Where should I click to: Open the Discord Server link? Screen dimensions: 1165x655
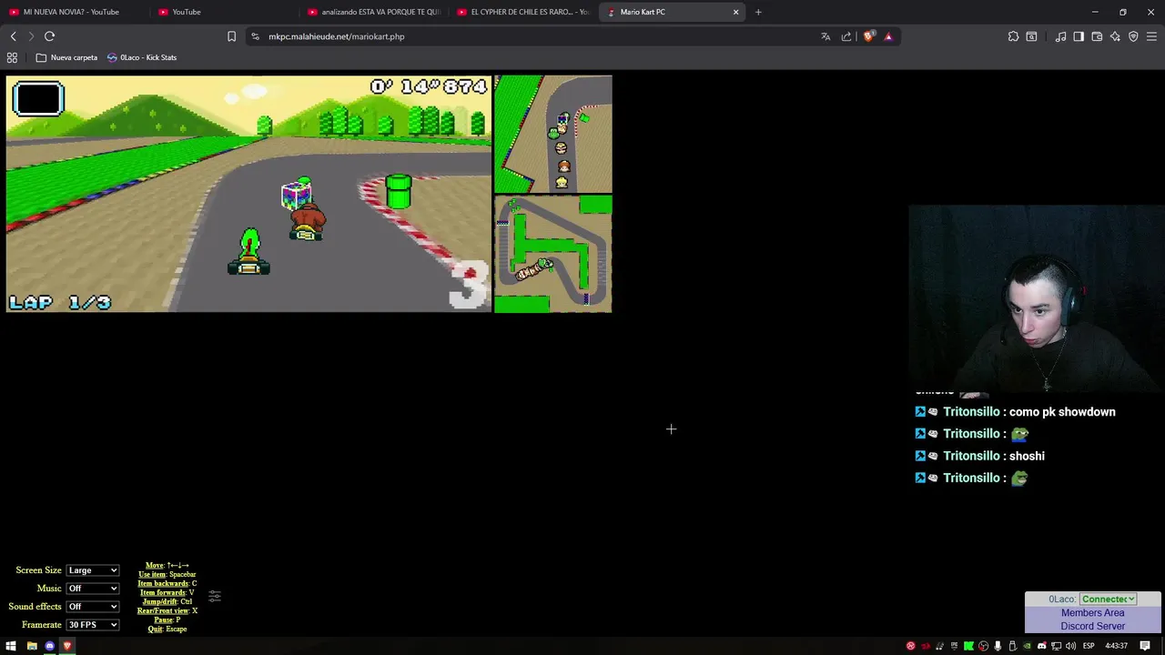click(1092, 626)
